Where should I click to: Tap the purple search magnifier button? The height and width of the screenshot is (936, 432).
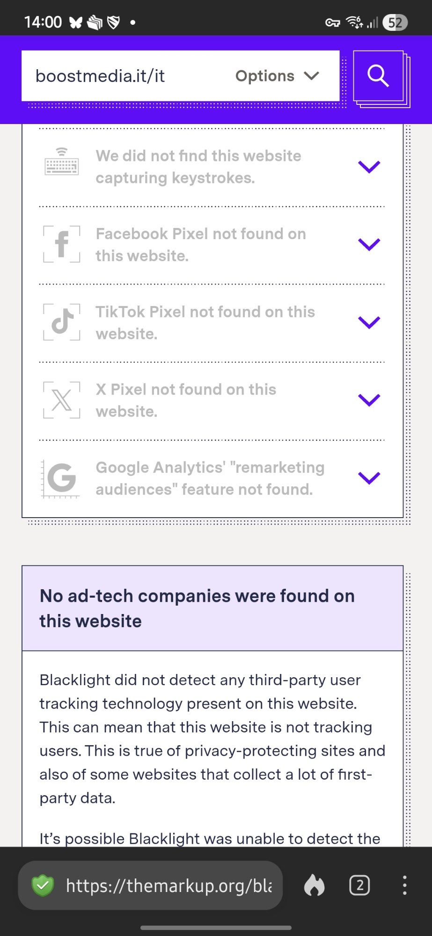(378, 76)
